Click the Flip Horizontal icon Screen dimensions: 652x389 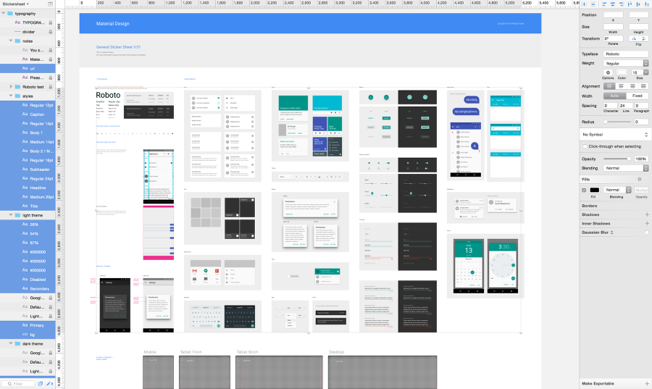tap(634, 38)
